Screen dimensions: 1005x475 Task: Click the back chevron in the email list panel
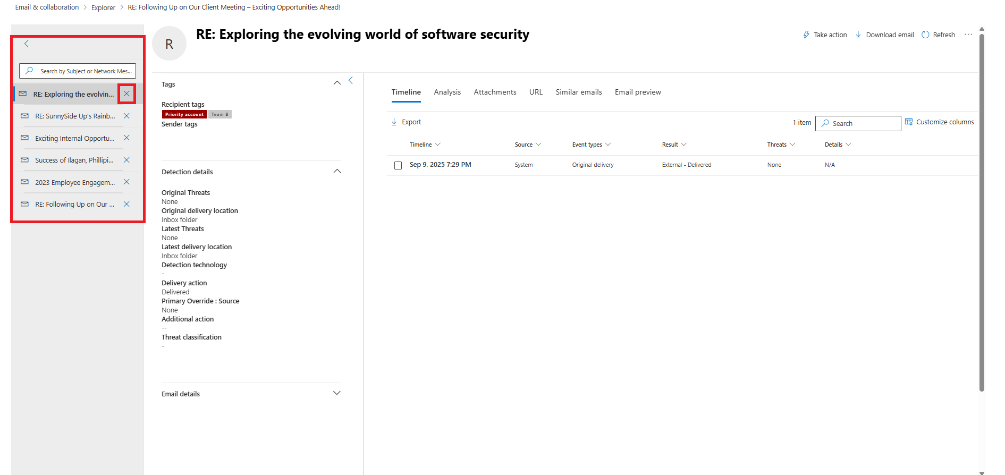coord(27,44)
